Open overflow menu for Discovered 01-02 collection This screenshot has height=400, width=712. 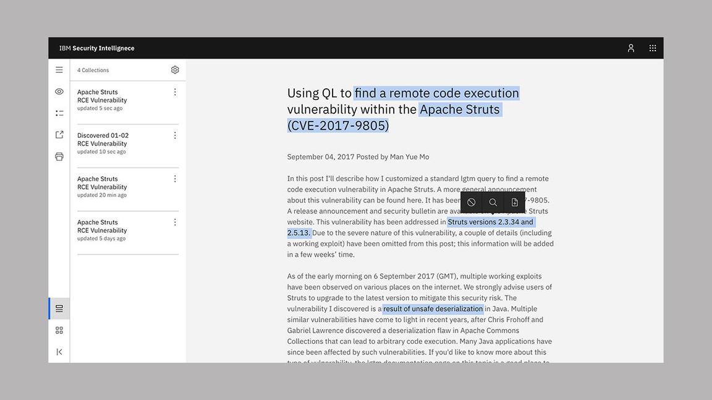[175, 135]
